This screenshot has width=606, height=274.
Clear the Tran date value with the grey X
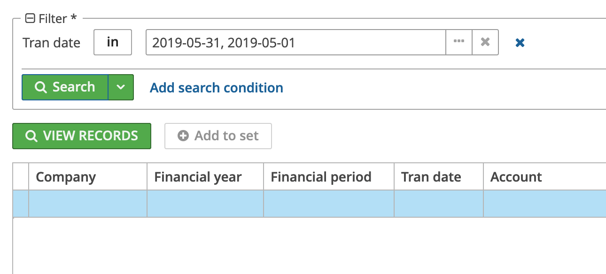coord(485,42)
